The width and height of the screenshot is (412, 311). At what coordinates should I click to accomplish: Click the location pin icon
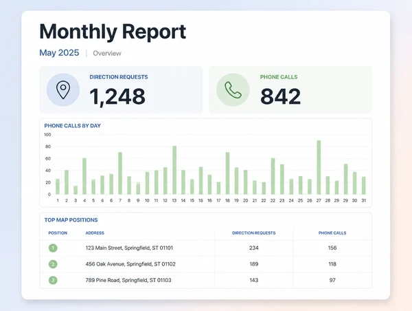coord(63,90)
